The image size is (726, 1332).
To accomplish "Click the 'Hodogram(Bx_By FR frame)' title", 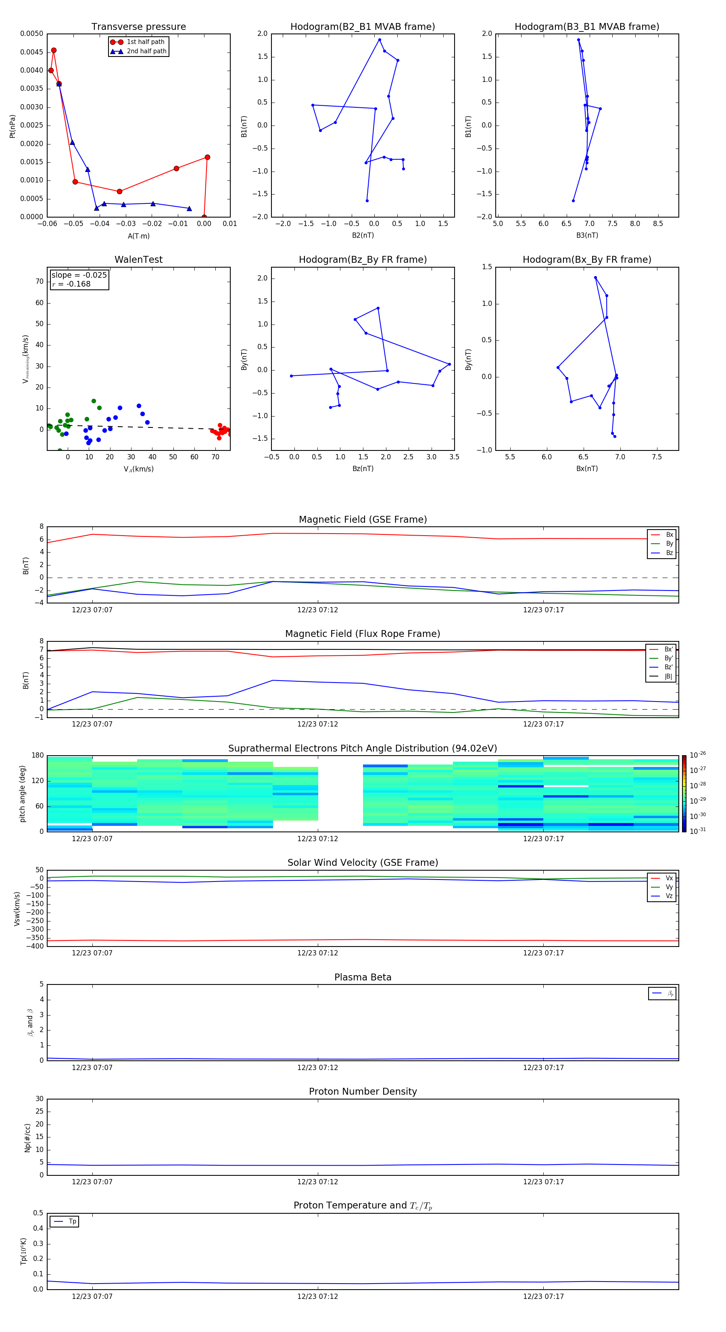I will [x=587, y=260].
